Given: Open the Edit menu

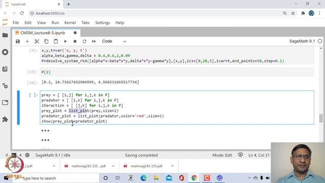Looking at the screenshot, I should click(28, 22).
